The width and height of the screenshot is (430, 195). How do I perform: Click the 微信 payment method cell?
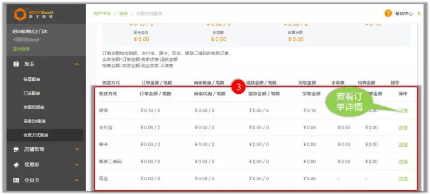point(103,110)
